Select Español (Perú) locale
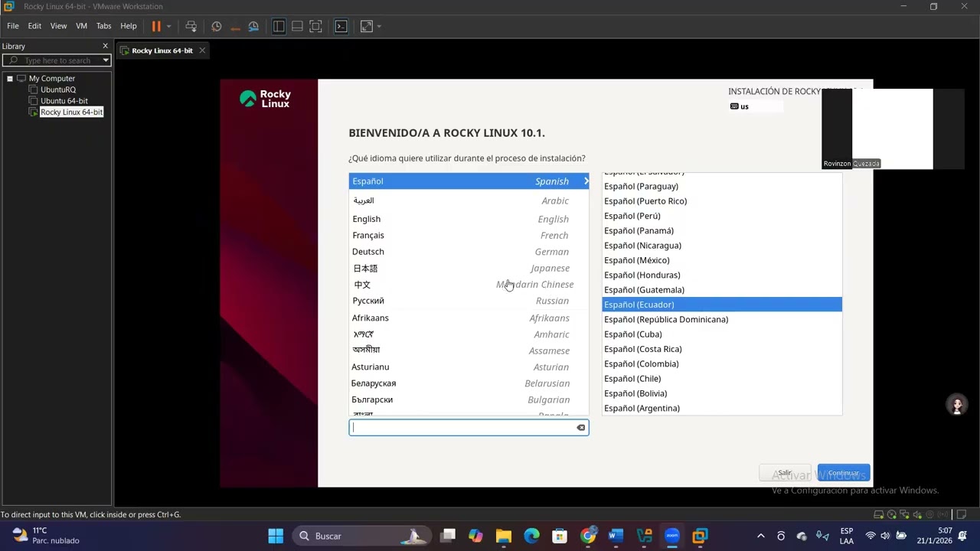 (x=722, y=216)
